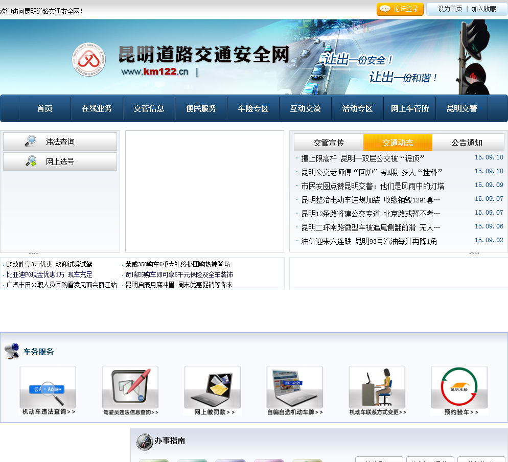Open link 奇瑞E5购车即可享5千元保险
508x462 pixels.
coord(179,275)
